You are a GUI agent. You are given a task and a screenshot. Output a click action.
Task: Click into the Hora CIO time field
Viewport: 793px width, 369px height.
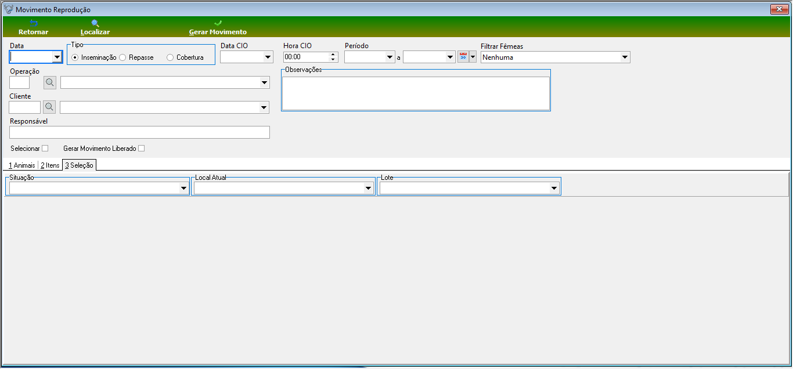pyautogui.click(x=306, y=57)
